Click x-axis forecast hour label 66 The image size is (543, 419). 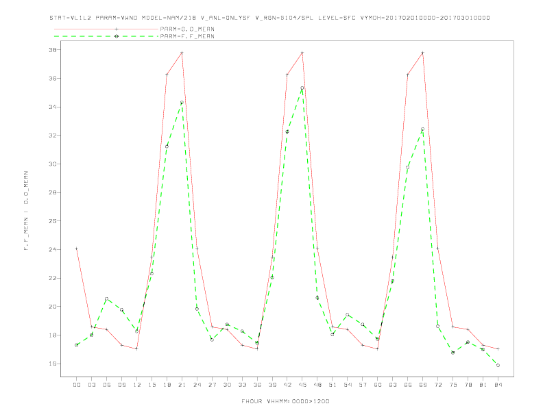pyautogui.click(x=408, y=385)
